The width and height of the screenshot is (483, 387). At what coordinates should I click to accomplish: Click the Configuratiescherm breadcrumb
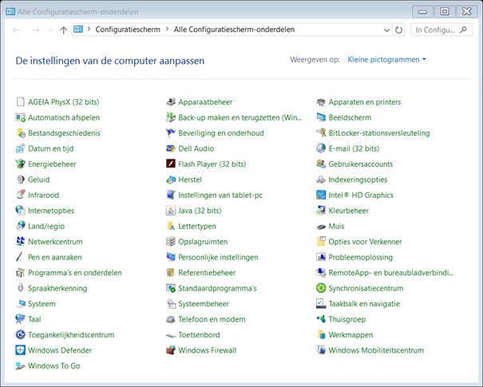click(x=128, y=30)
